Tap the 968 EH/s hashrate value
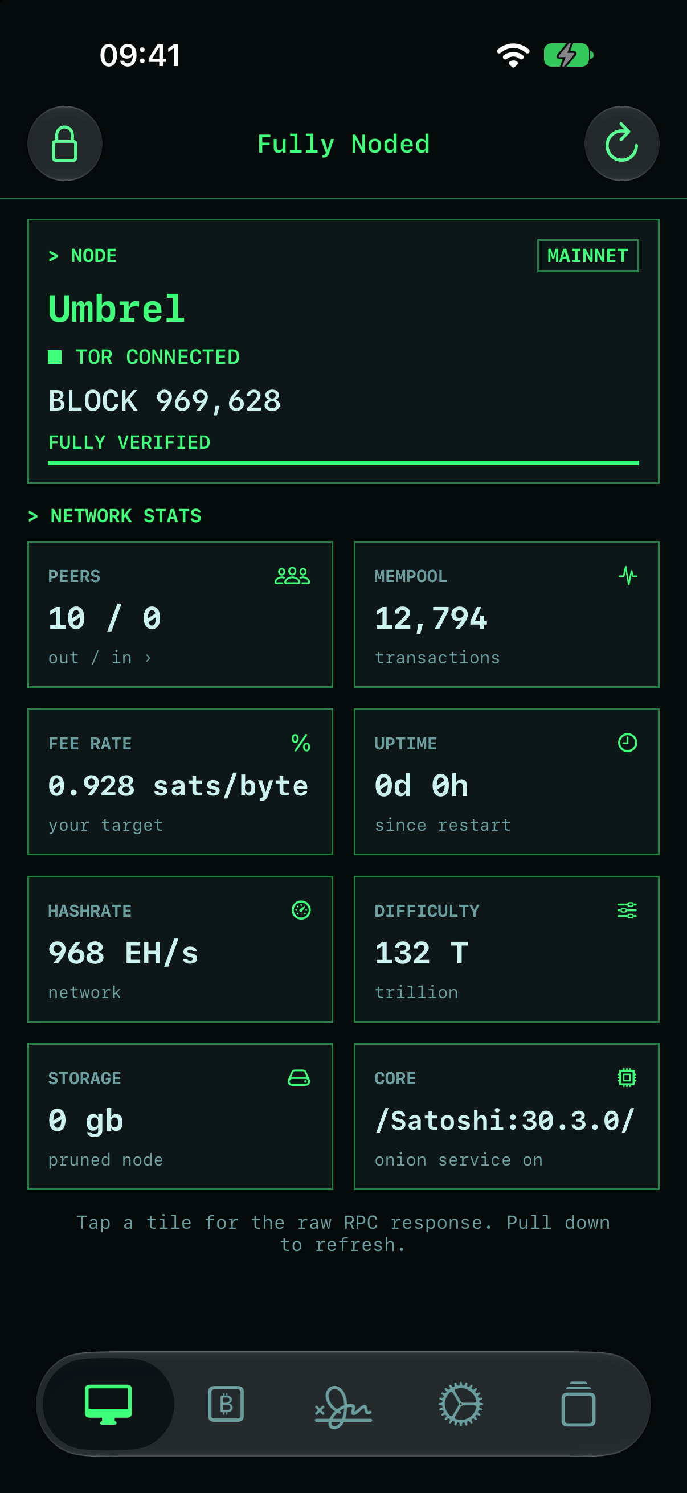The width and height of the screenshot is (687, 1493). tap(124, 953)
